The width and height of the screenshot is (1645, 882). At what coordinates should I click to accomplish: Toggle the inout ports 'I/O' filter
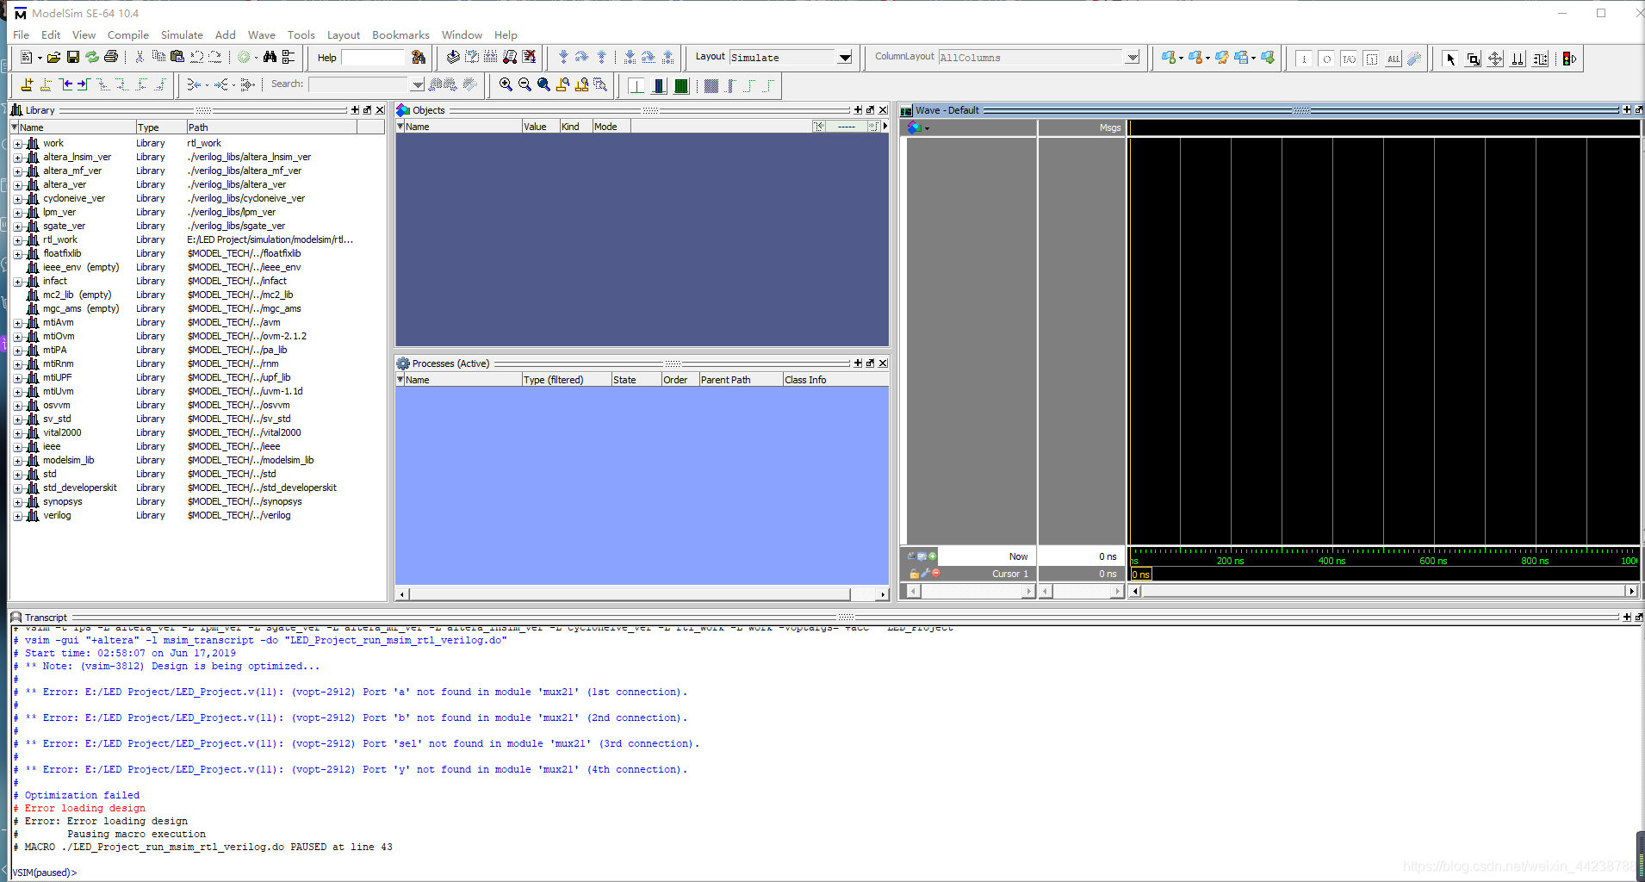tap(1349, 59)
